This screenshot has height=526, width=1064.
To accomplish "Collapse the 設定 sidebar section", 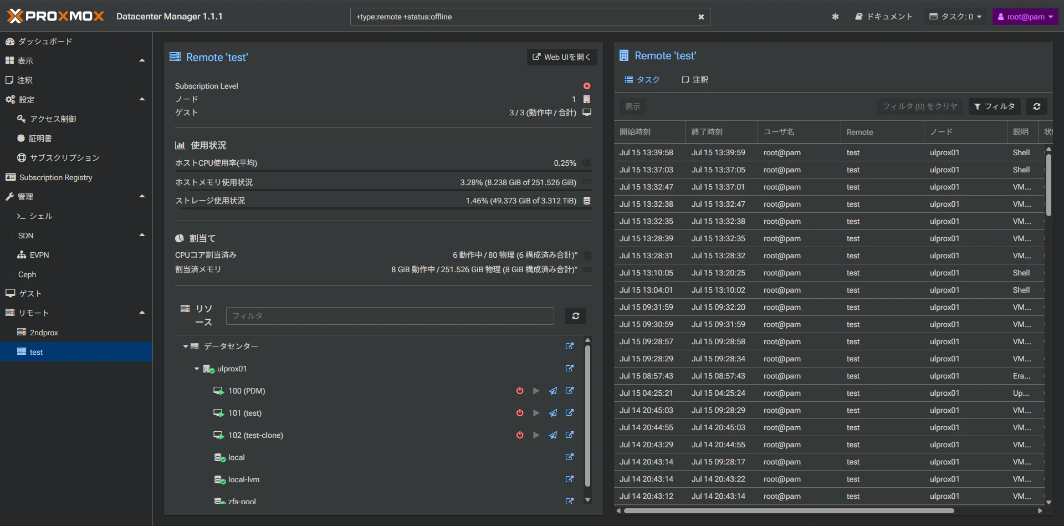I will coord(142,99).
